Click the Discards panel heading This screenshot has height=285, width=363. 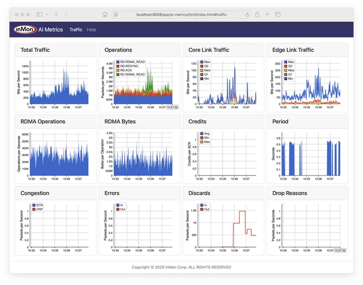coord(199,193)
